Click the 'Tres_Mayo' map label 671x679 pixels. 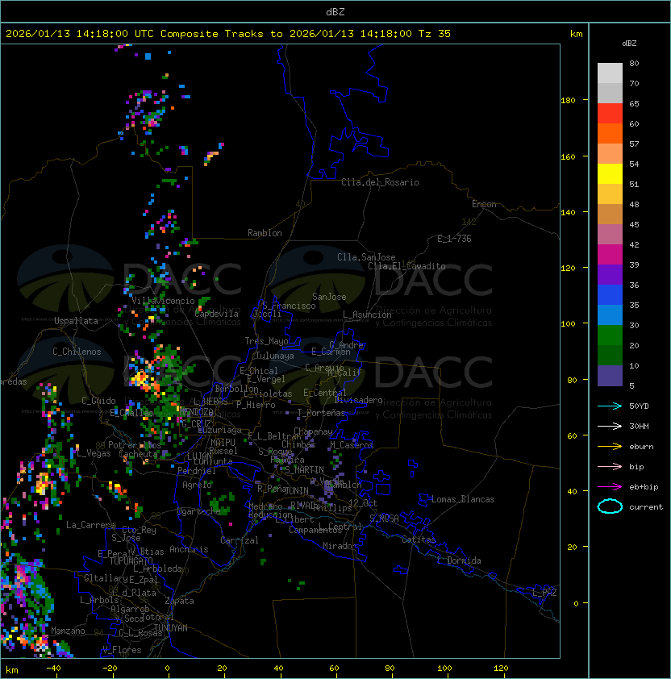(266, 341)
